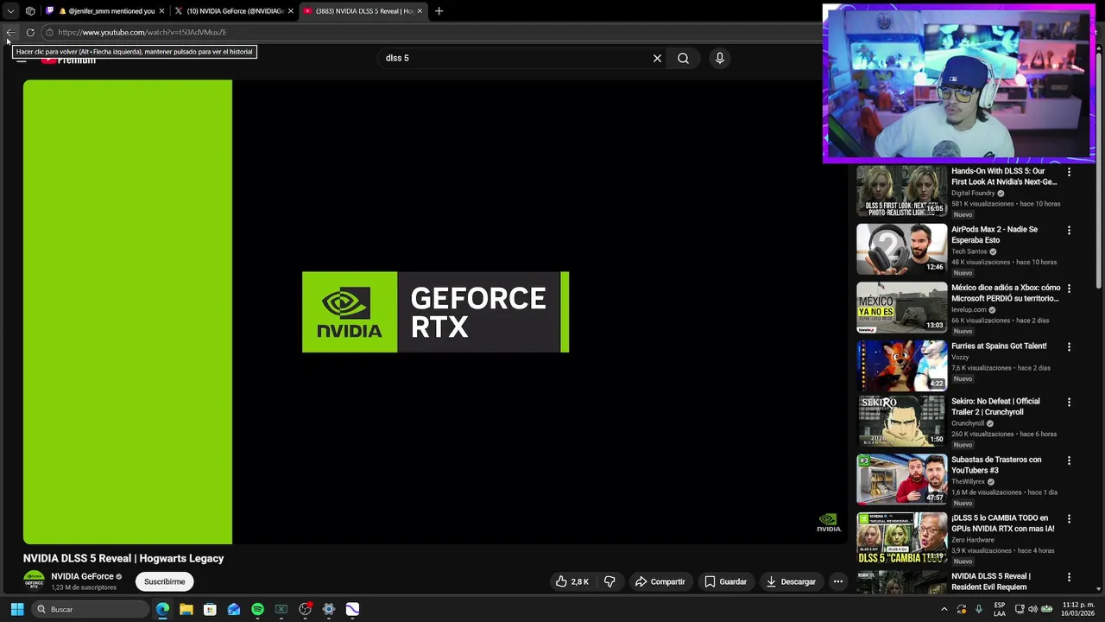Start voice search with microphone icon
The image size is (1105, 622).
coord(720,58)
